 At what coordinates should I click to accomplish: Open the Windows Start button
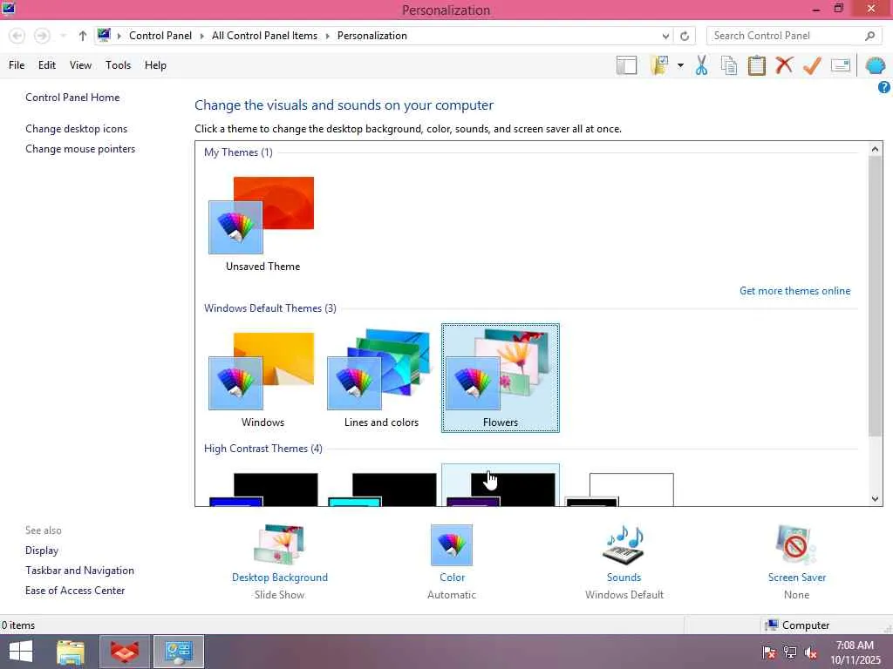21,652
